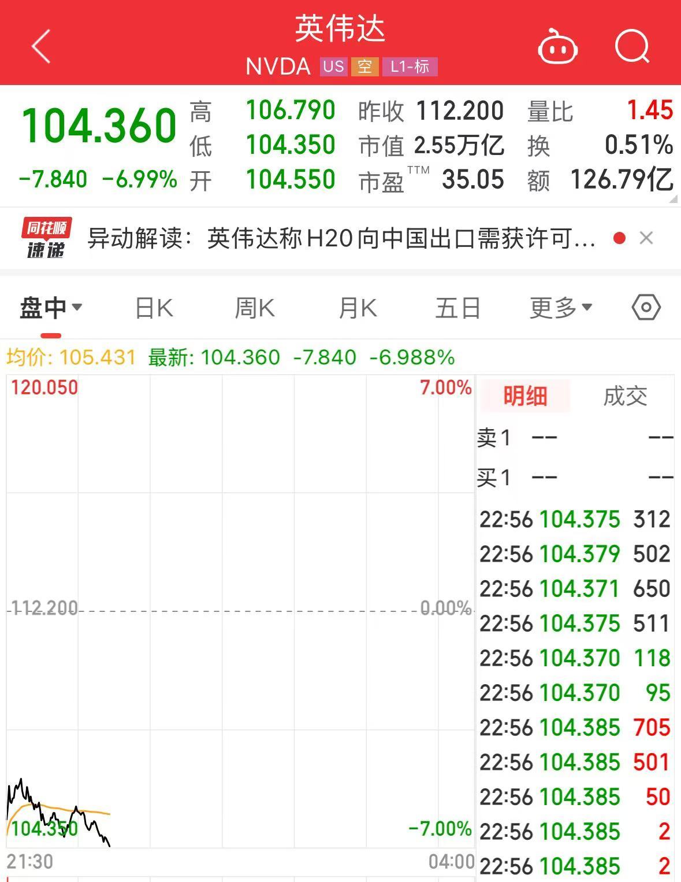
Task: Select trade row 104.385 volume 705
Action: [575, 727]
